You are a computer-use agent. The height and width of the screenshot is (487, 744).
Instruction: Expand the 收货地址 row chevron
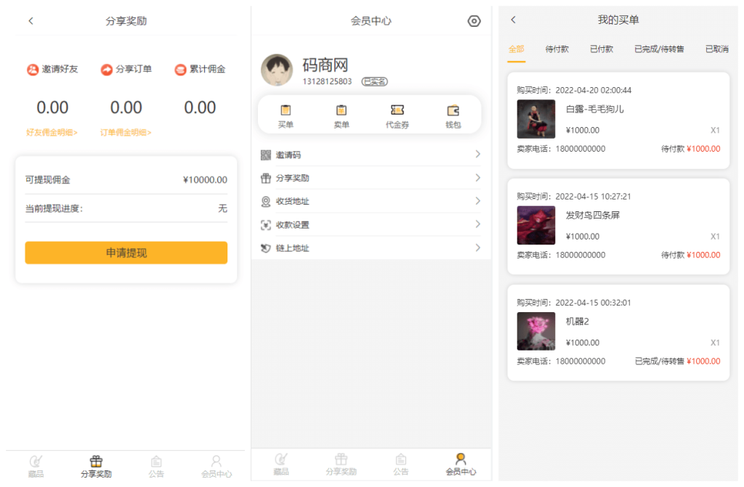point(477,201)
